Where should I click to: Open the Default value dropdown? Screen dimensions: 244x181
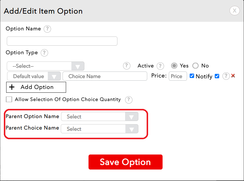click(x=34, y=76)
